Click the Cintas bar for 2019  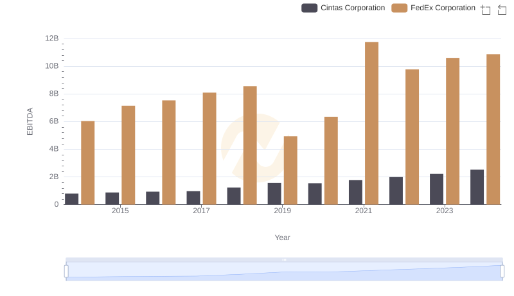pos(274,194)
